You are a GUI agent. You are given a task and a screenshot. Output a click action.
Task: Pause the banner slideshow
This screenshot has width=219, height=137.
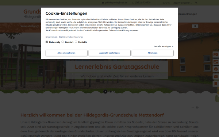(105, 92)
